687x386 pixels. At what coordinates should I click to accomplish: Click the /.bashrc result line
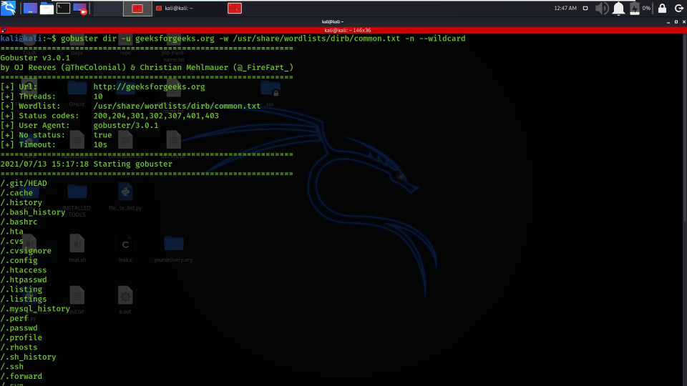point(19,222)
